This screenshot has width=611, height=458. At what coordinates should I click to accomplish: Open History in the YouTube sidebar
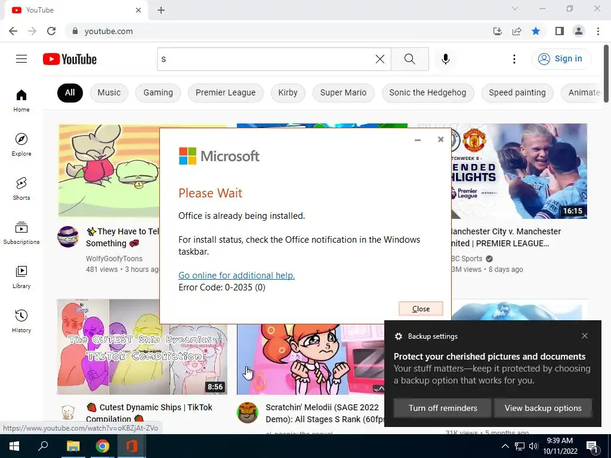(21, 321)
